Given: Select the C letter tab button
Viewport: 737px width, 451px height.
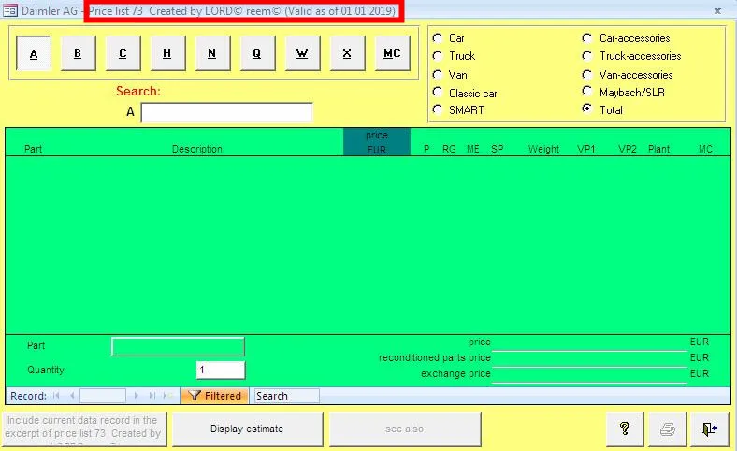Looking at the screenshot, I should 123,53.
